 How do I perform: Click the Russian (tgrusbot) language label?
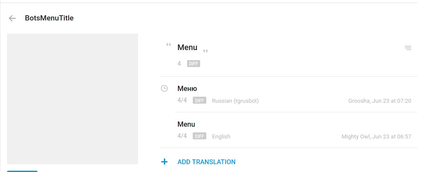pos(235,101)
